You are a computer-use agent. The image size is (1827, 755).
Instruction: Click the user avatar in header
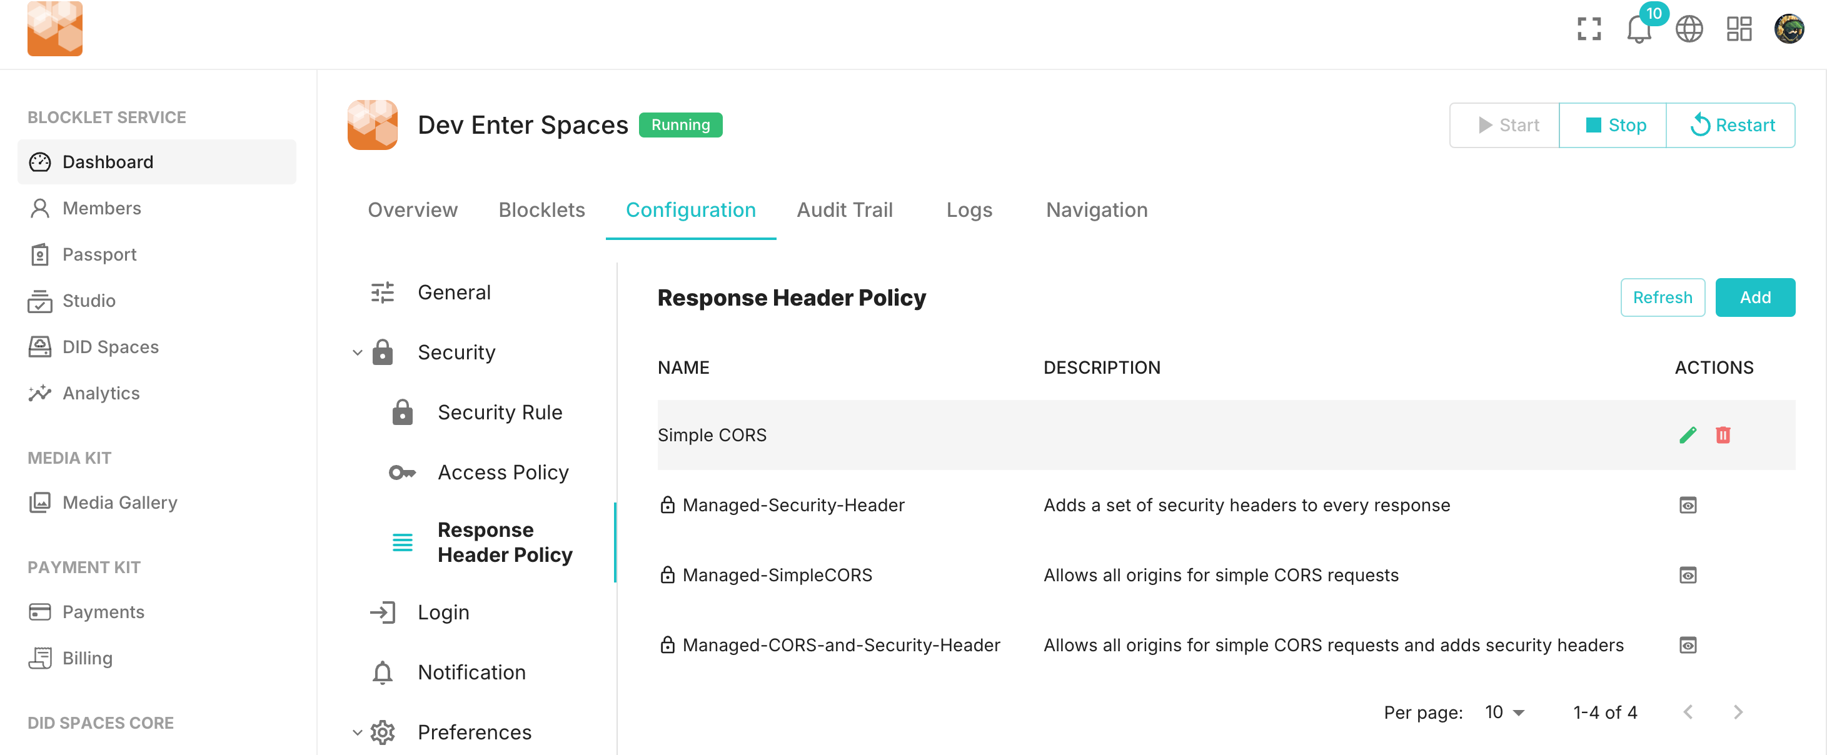1788,29
